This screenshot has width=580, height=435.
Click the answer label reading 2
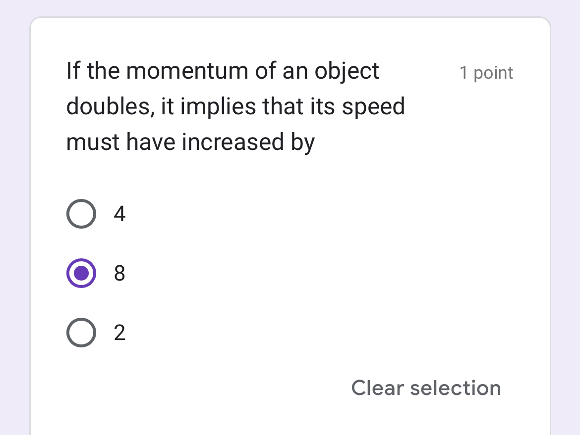(x=119, y=333)
